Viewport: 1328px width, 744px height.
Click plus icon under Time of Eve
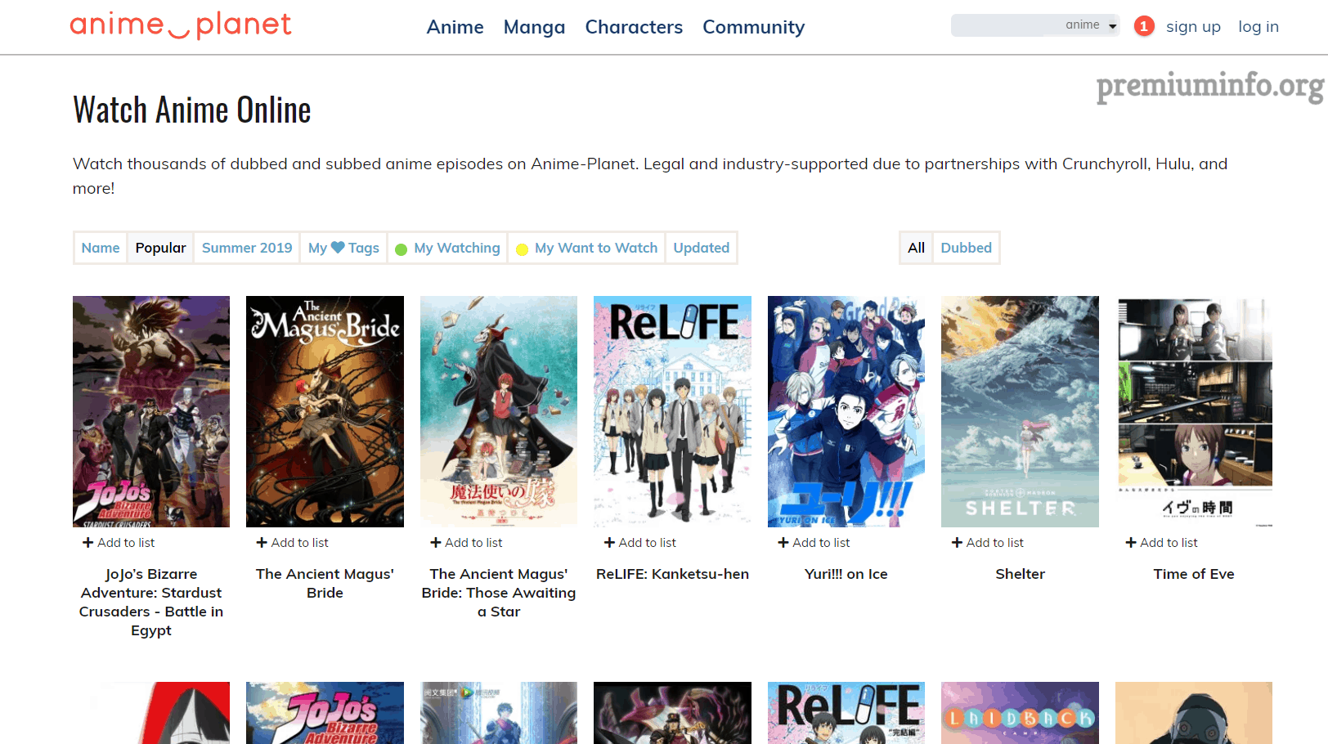click(x=1131, y=543)
